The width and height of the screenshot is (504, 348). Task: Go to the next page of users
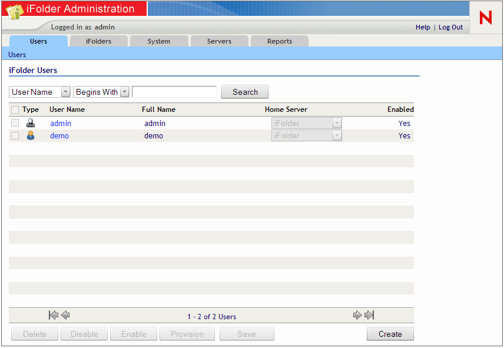pos(357,315)
